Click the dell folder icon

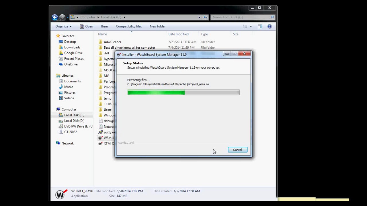click(x=100, y=53)
